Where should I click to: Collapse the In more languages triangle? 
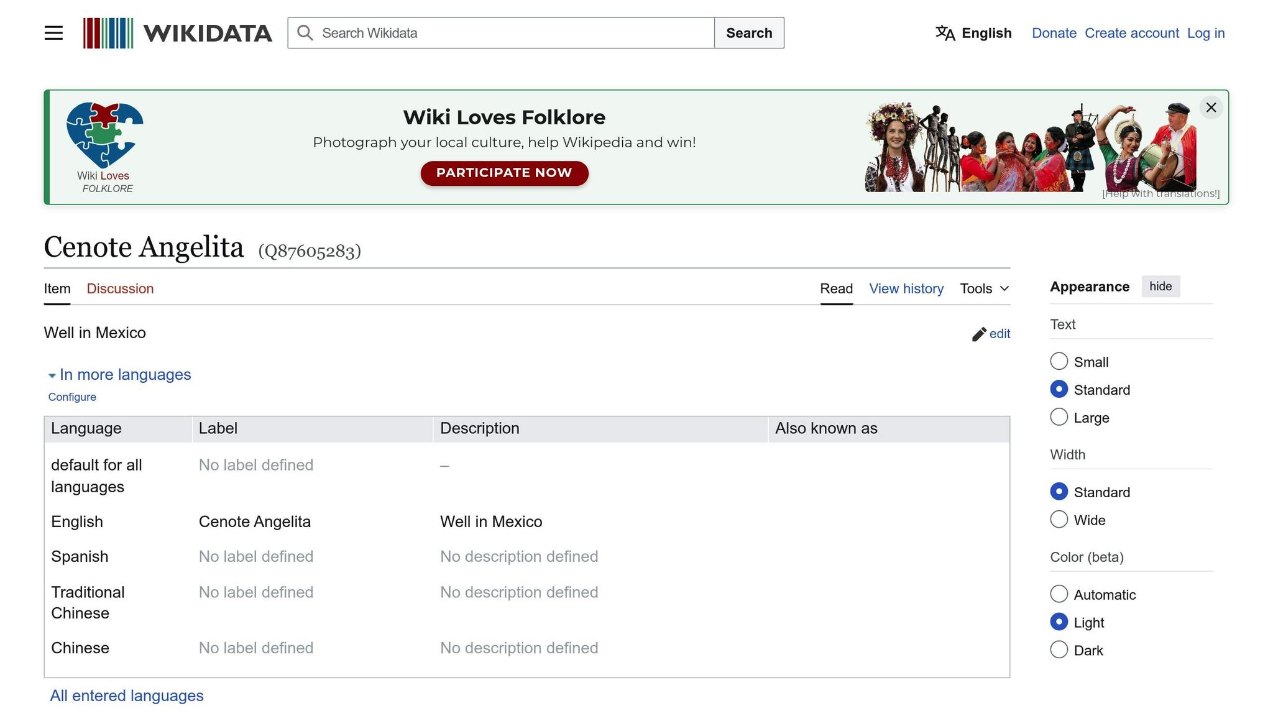pyautogui.click(x=52, y=375)
